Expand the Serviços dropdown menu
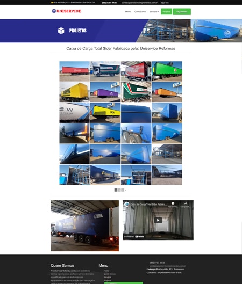 (154, 12)
